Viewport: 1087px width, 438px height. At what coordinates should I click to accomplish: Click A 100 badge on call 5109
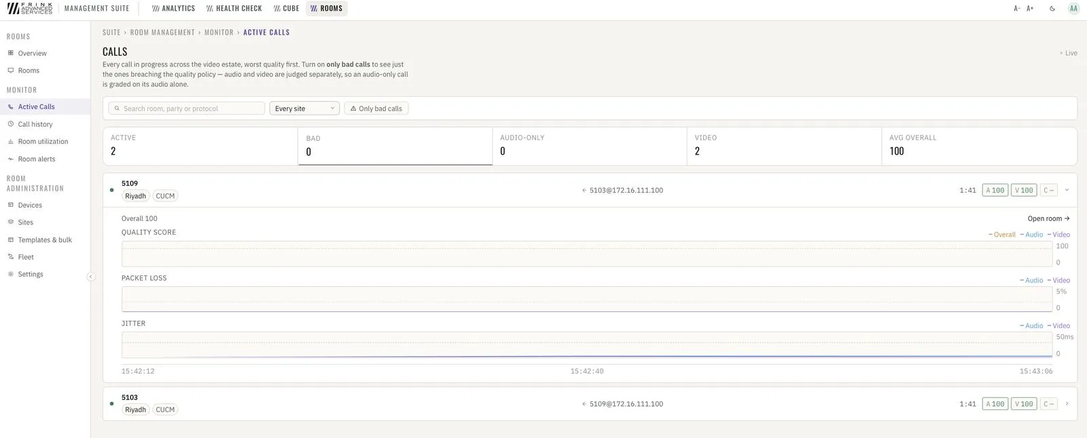(x=995, y=190)
